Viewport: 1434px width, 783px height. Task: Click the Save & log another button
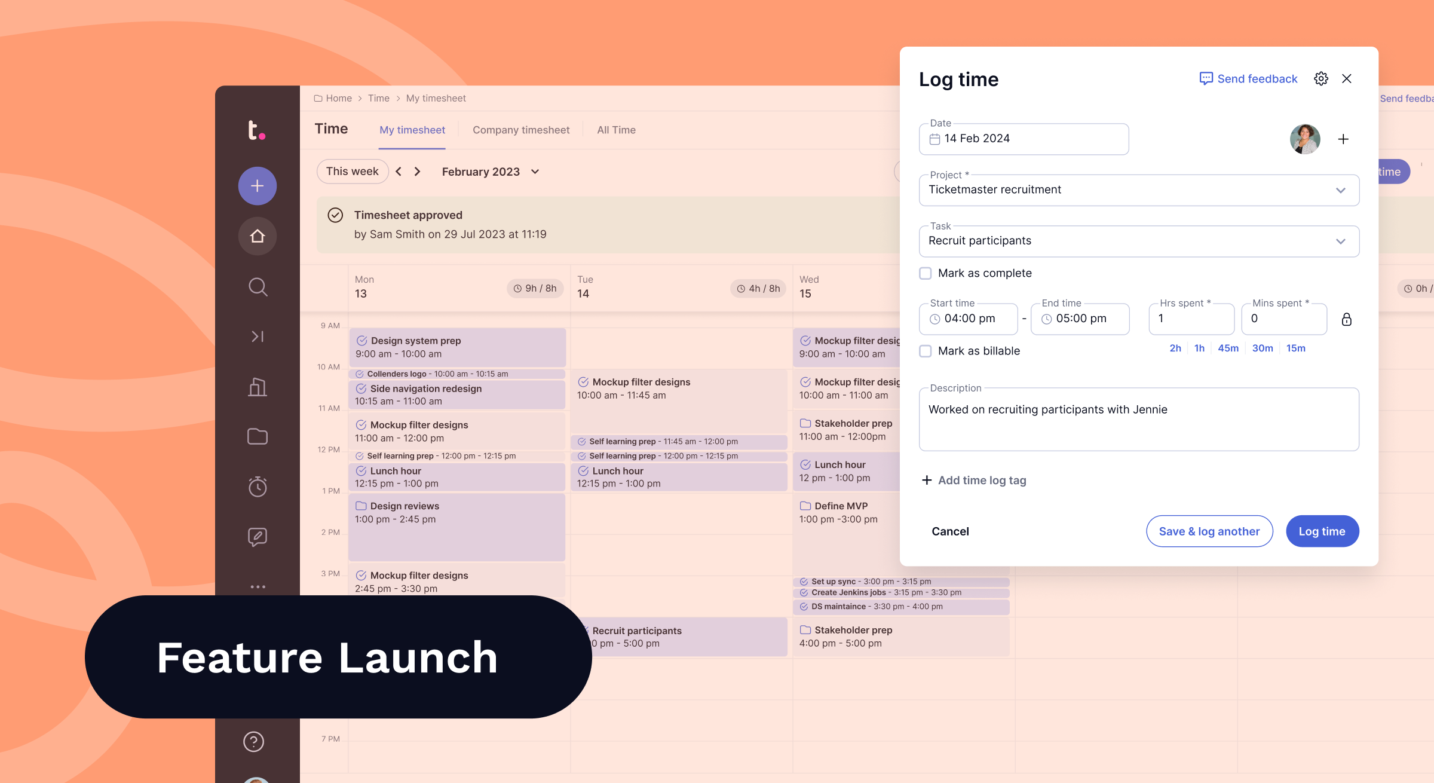click(1209, 531)
